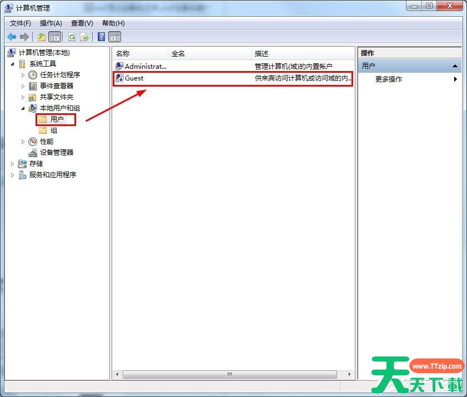
Task: Open the View (查看) menu
Action: [x=82, y=23]
